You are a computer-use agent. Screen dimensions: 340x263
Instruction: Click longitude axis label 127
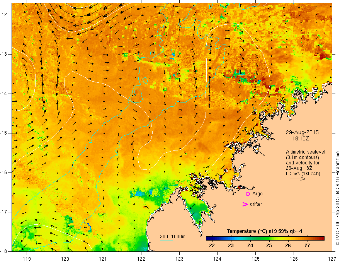click(x=332, y=259)
